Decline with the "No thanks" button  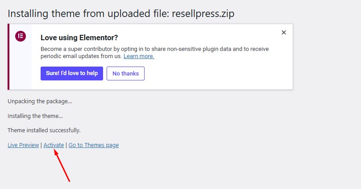pyautogui.click(x=125, y=73)
